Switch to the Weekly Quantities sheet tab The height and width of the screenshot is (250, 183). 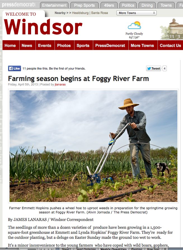click(113, 249)
